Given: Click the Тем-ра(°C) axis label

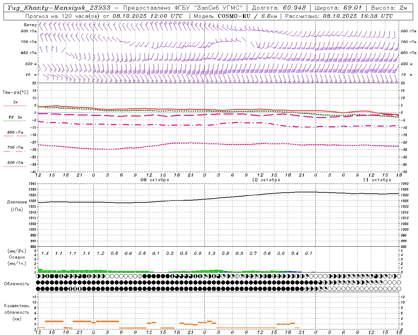Looking at the screenshot, I should (15, 93).
